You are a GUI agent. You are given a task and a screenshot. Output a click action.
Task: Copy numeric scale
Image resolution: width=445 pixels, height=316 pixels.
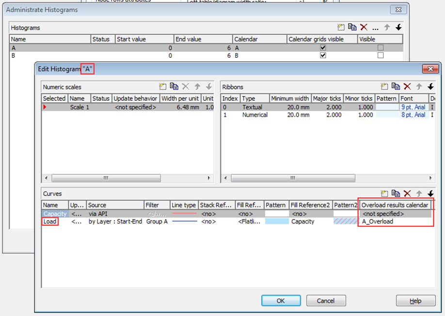point(174,87)
